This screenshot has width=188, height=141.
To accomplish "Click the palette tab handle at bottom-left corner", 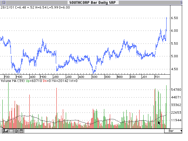I will point(2,130).
